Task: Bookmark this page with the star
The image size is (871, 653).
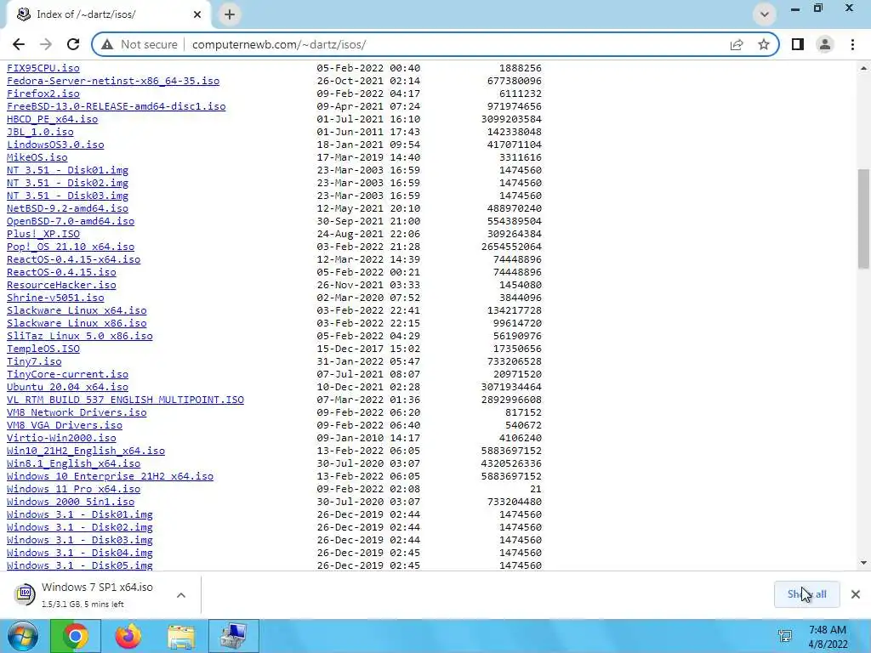Action: tap(764, 44)
